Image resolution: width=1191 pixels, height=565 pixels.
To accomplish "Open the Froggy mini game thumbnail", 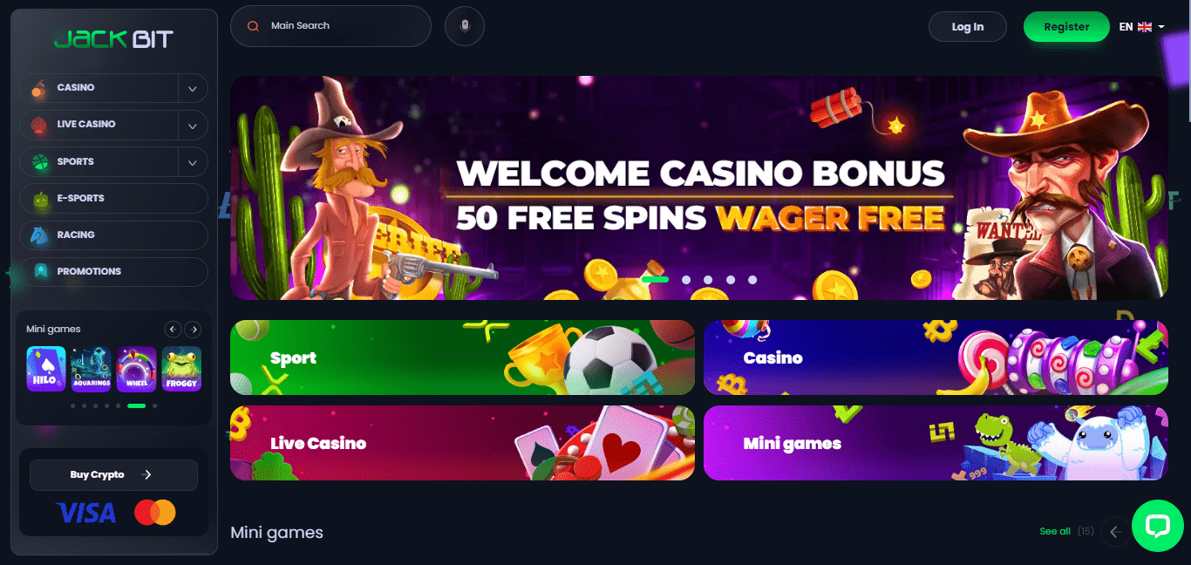I will [181, 369].
